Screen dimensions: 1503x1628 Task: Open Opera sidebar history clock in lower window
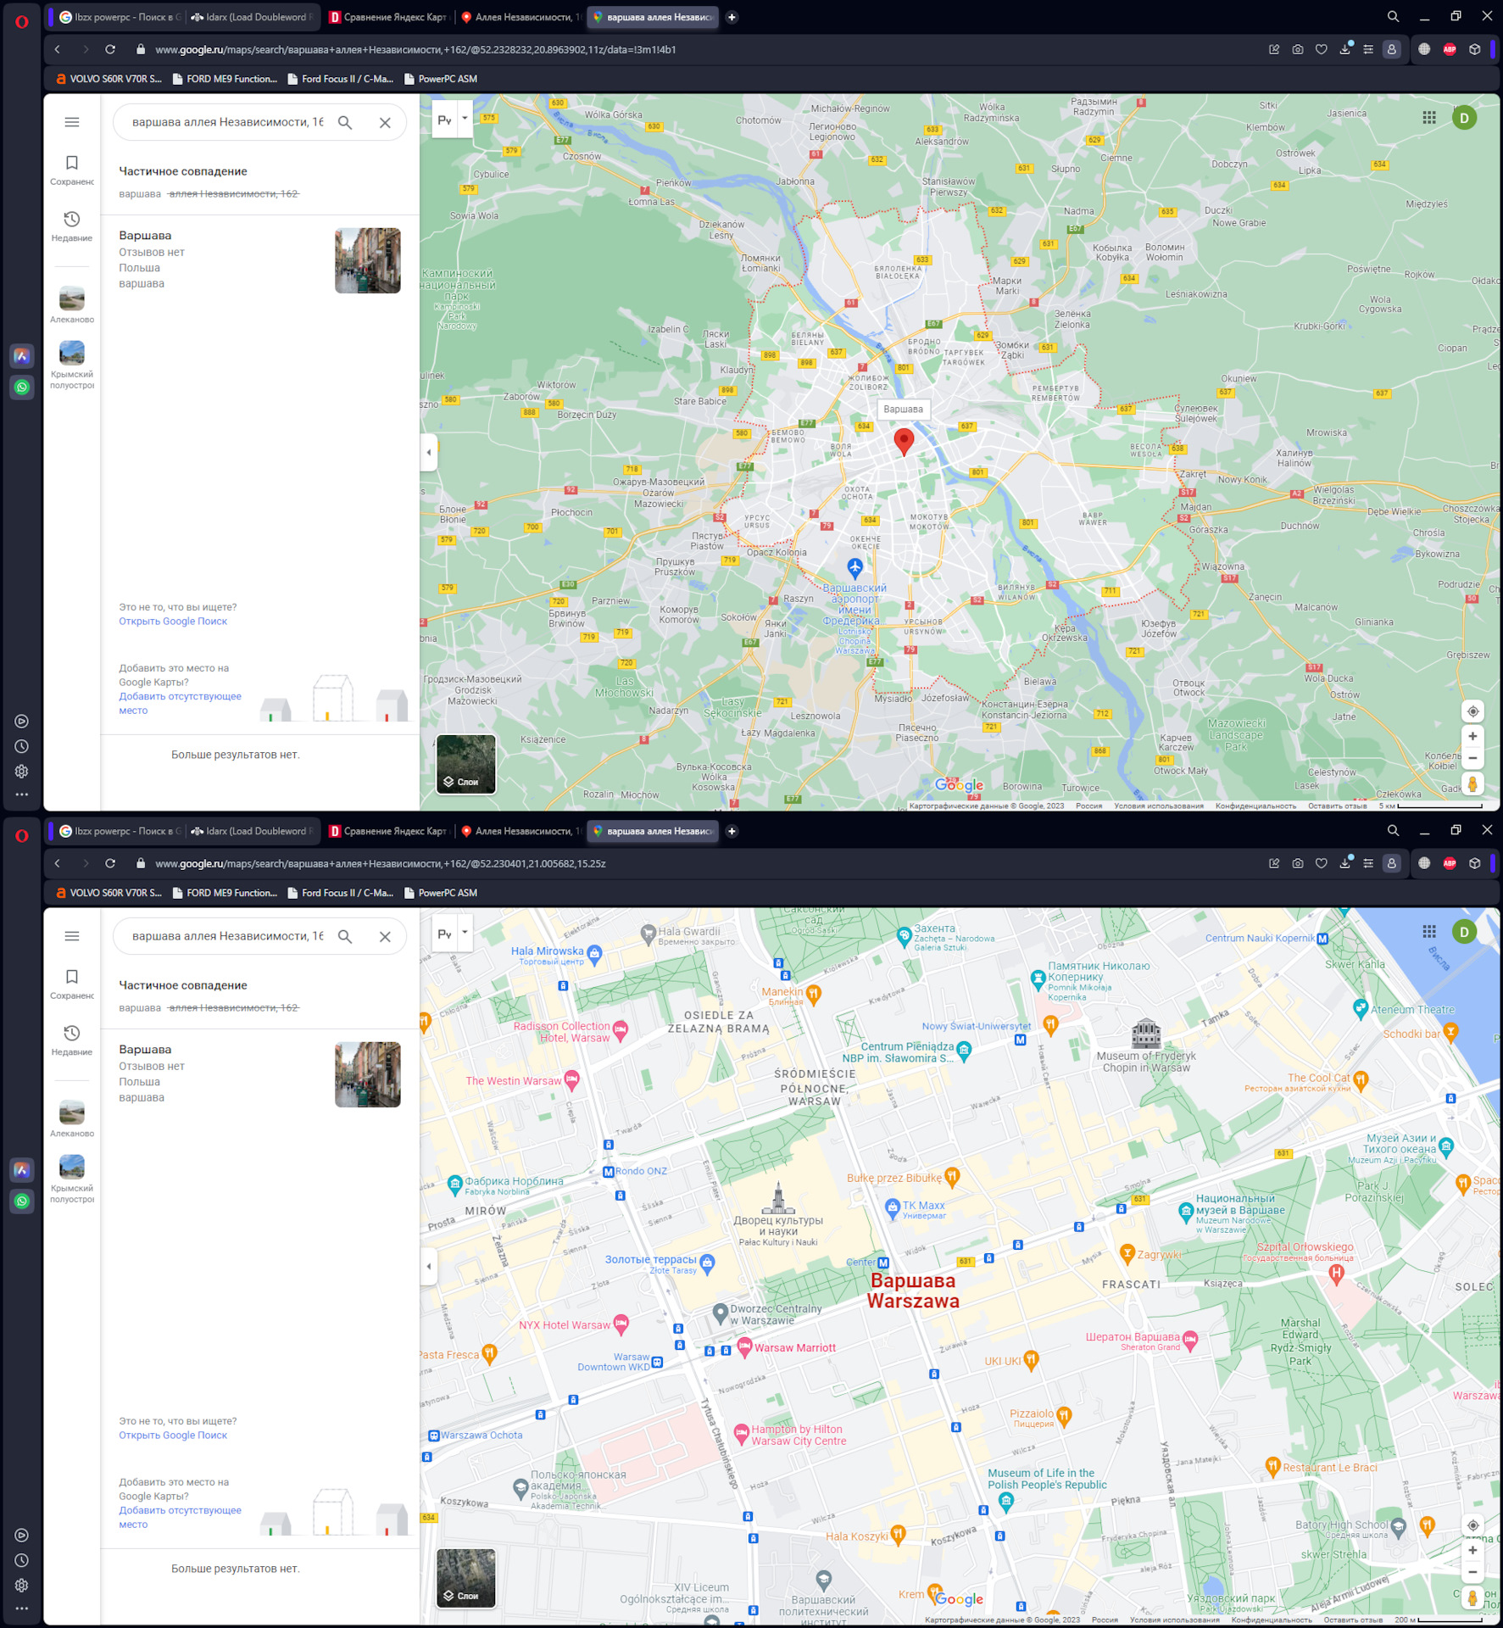pos(22,1560)
